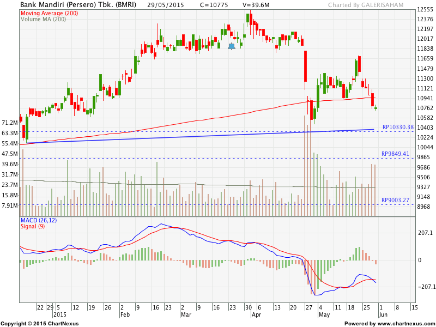Select the RP9849.41 price level label

[x=395, y=154]
